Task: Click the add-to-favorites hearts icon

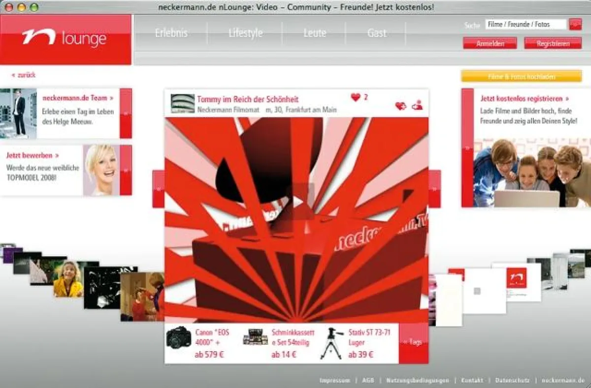Action: [401, 106]
